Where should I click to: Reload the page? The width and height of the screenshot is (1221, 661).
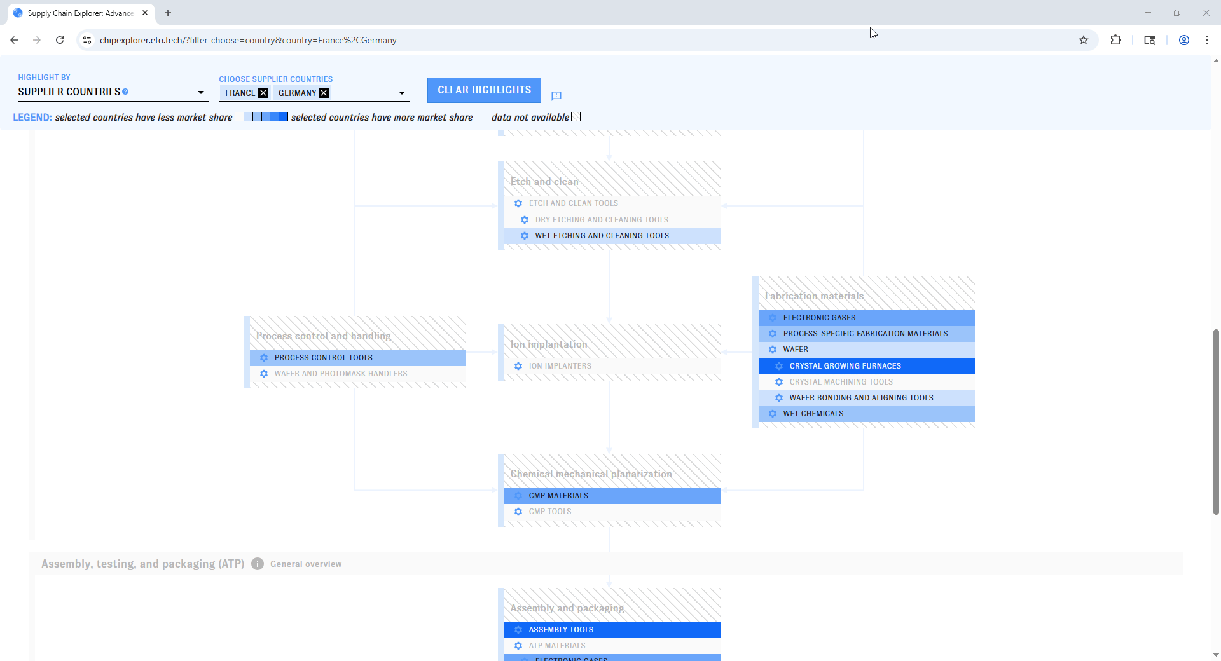60,40
